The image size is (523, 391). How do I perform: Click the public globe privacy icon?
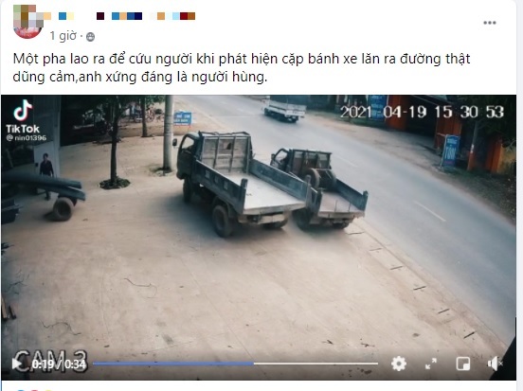[x=90, y=37]
